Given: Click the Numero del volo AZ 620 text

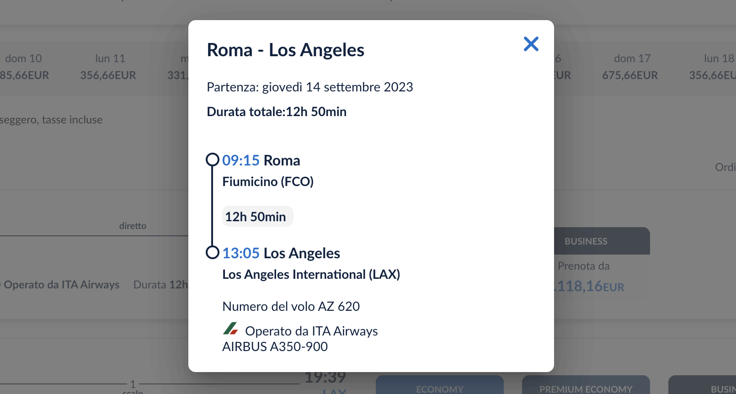Looking at the screenshot, I should (x=291, y=306).
